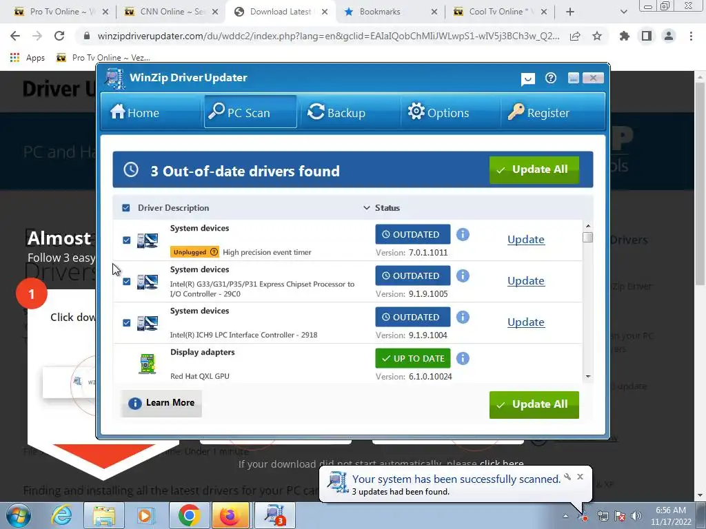706x529 pixels.
Task: Uncheck the ICH9 LPC Interface Controller checkbox
Action: 127,323
